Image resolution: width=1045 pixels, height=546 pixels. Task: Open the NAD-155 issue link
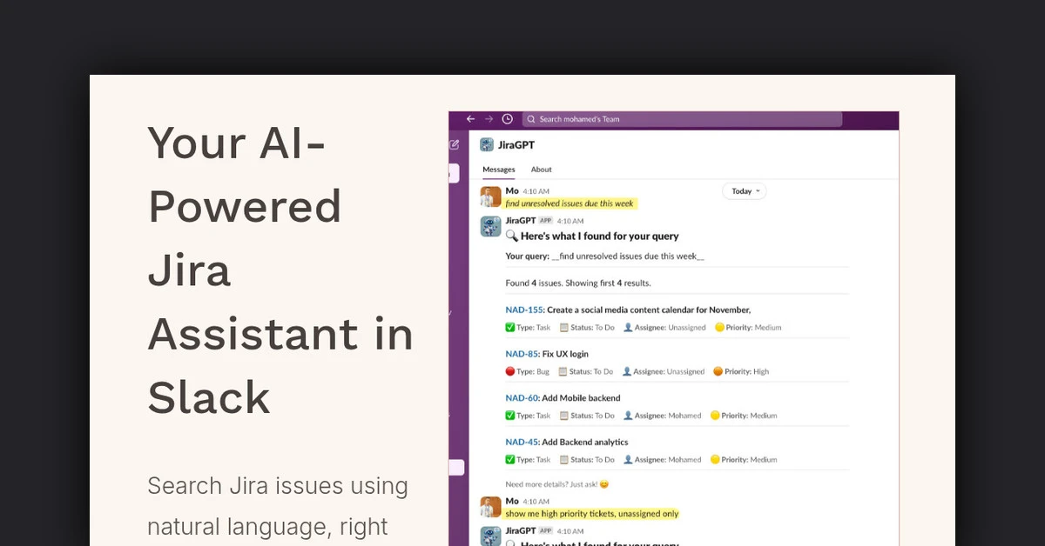coord(524,310)
